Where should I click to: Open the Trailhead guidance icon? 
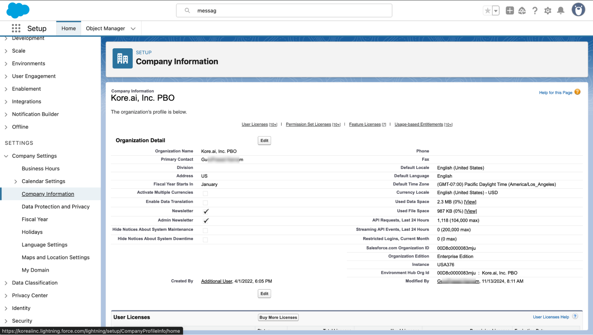click(x=522, y=11)
